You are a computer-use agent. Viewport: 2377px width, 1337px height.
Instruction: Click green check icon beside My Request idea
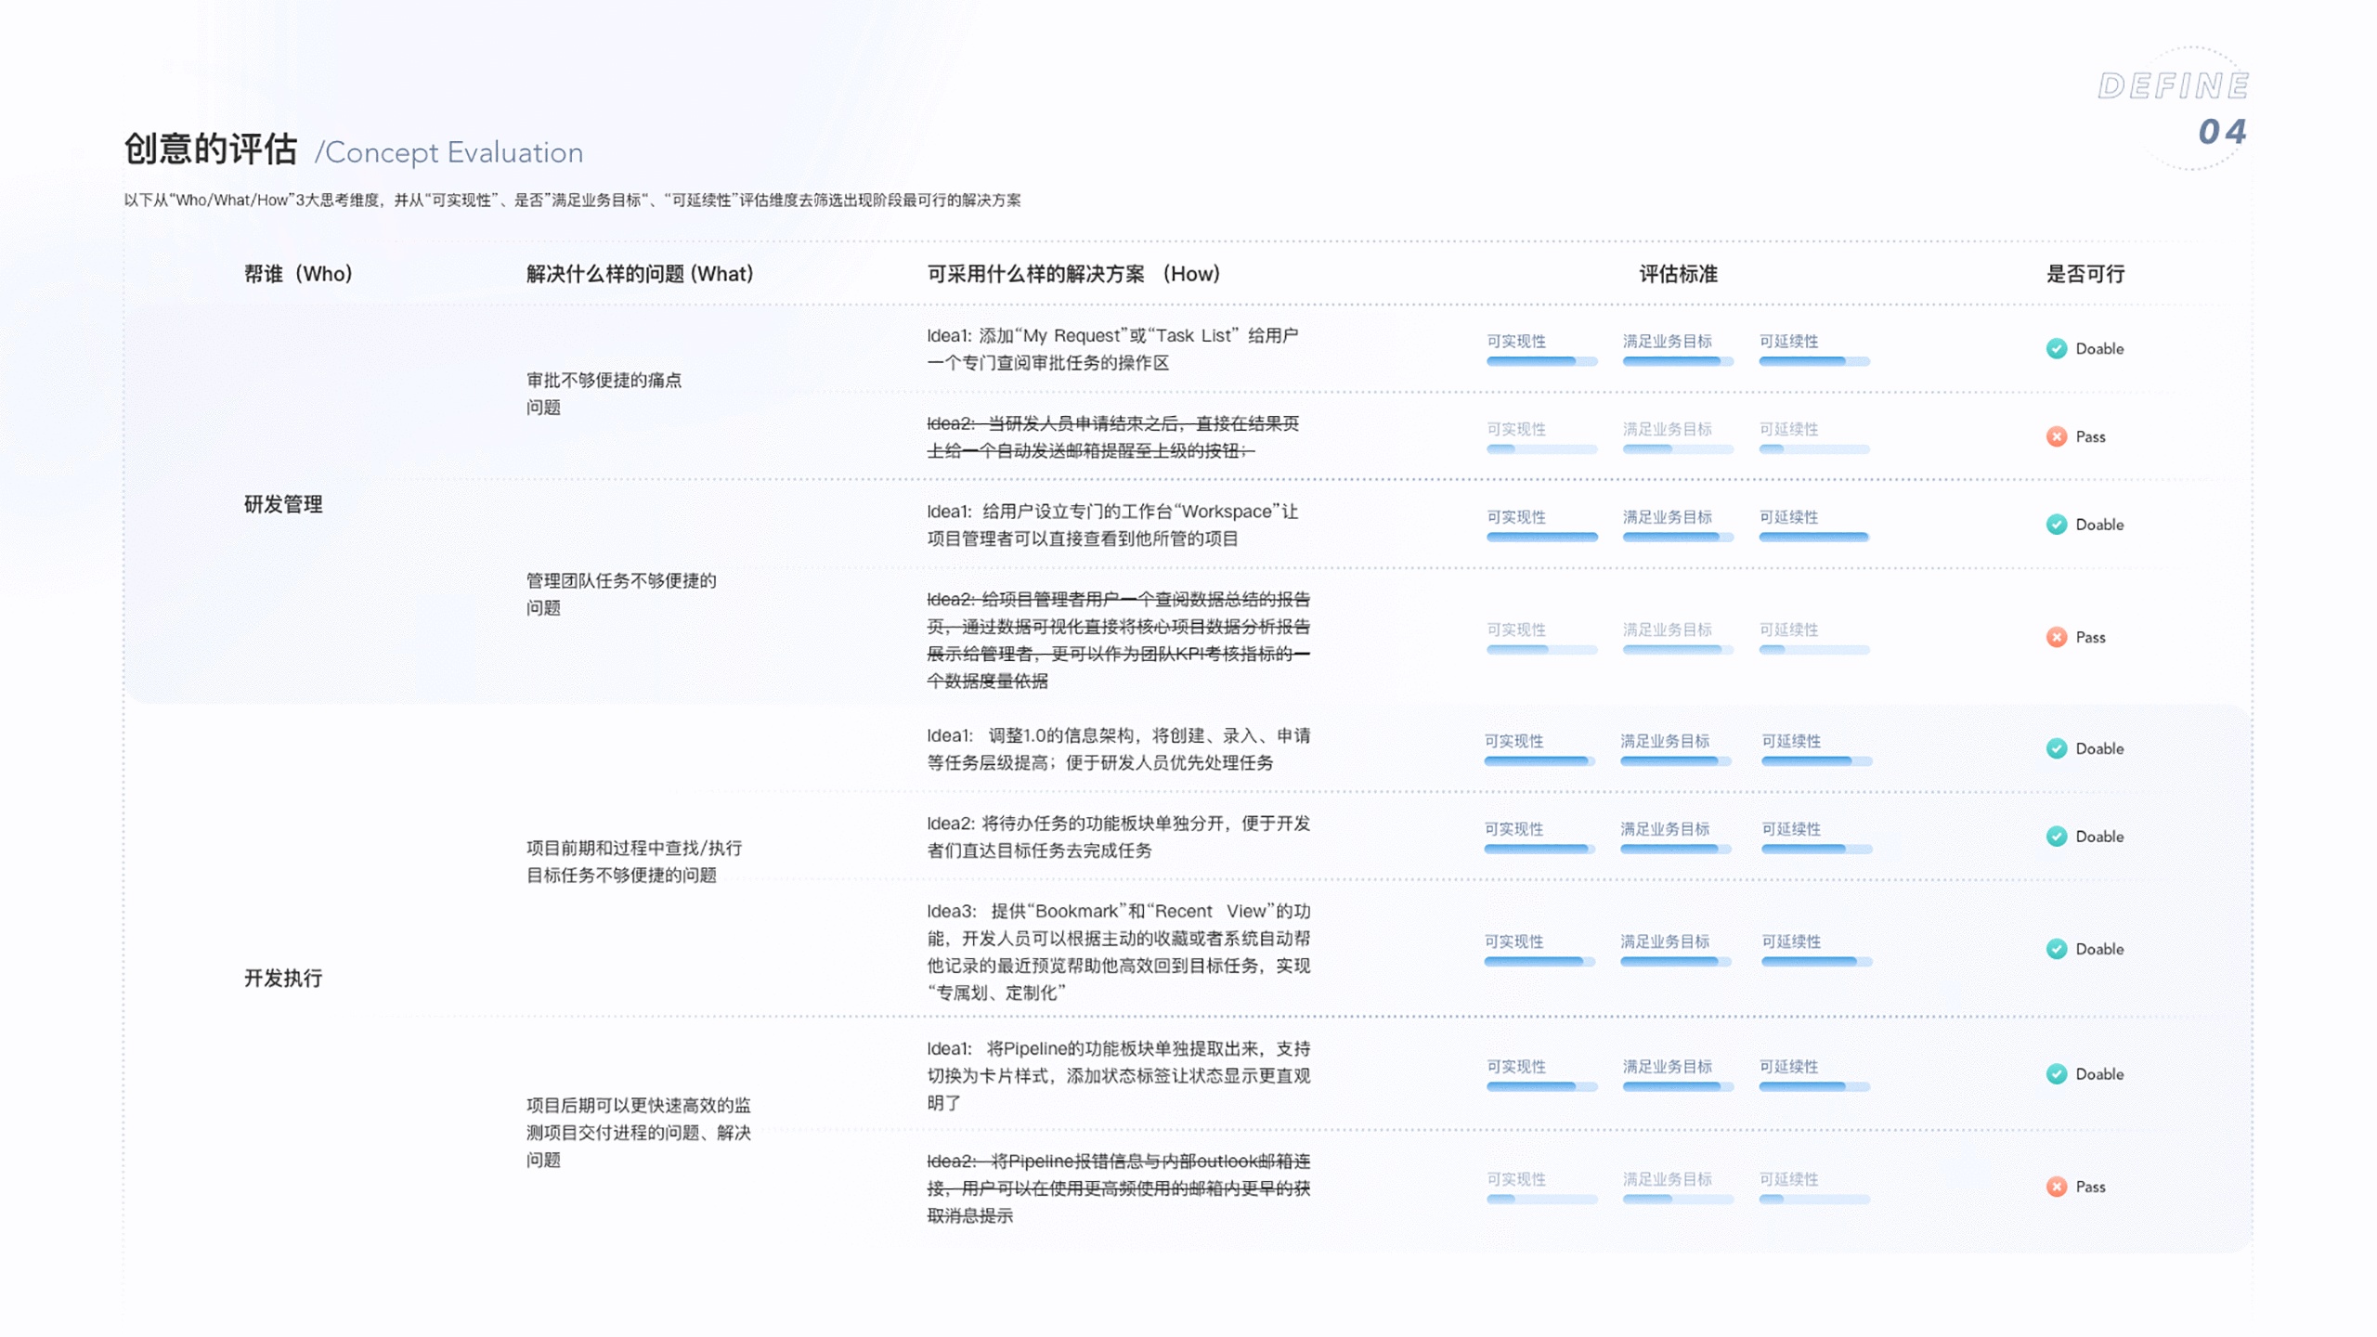tap(2056, 348)
